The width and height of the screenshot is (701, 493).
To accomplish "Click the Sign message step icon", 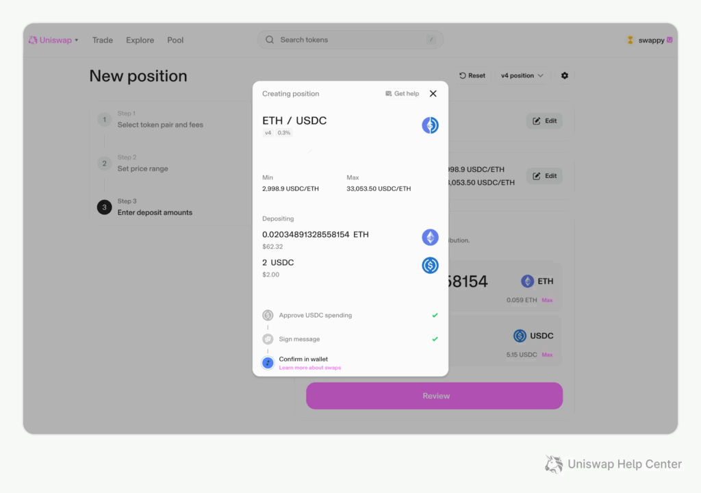I will [268, 339].
